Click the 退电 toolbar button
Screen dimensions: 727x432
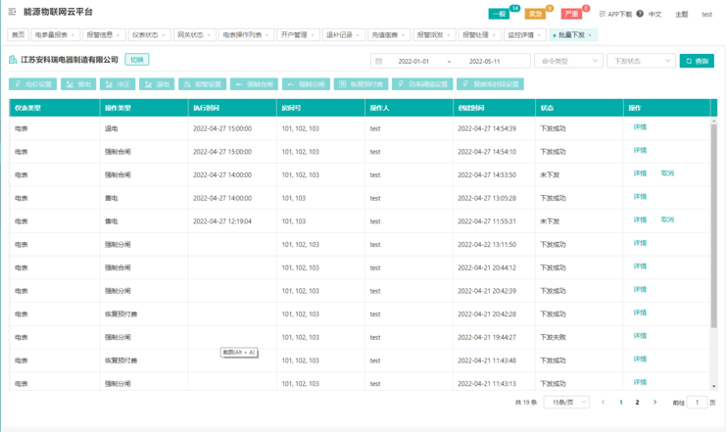(x=157, y=84)
